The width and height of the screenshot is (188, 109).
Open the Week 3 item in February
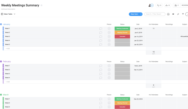click(x=7, y=74)
